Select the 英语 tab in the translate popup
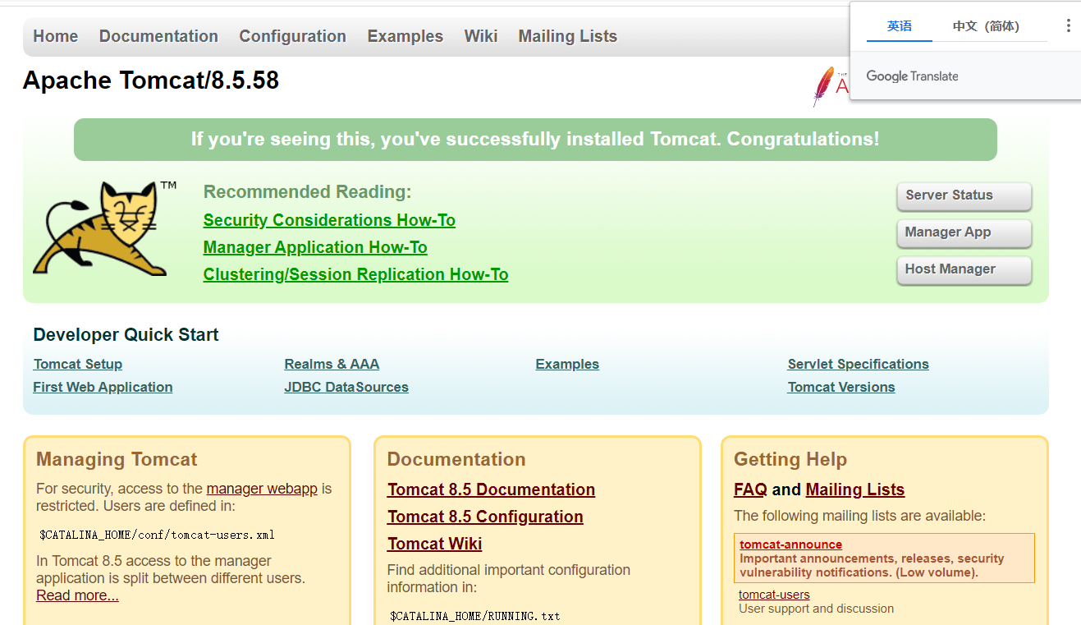This screenshot has width=1081, height=625. pos(900,26)
